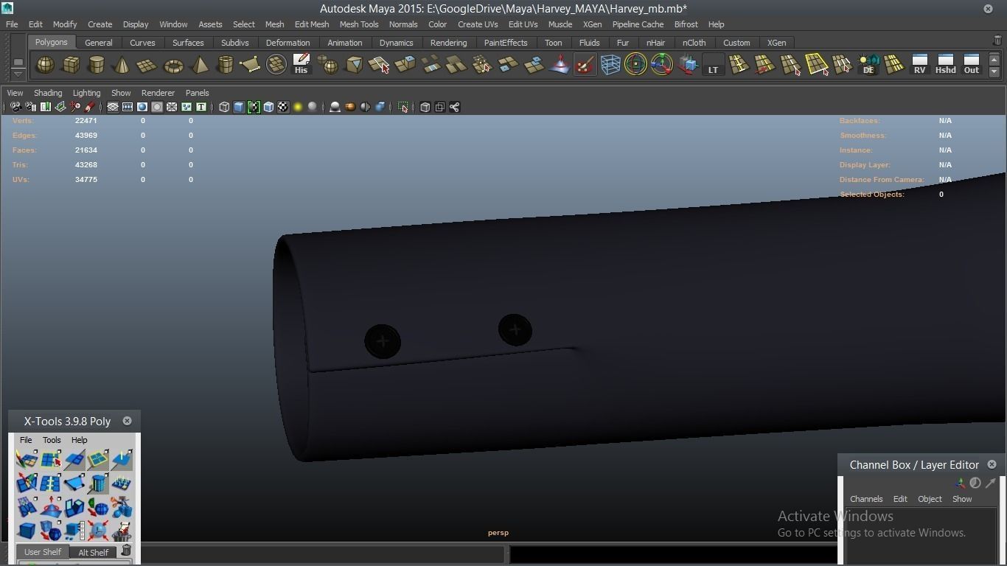This screenshot has height=566, width=1007.
Task: Open the Show menu in Channel Box
Action: 962,499
